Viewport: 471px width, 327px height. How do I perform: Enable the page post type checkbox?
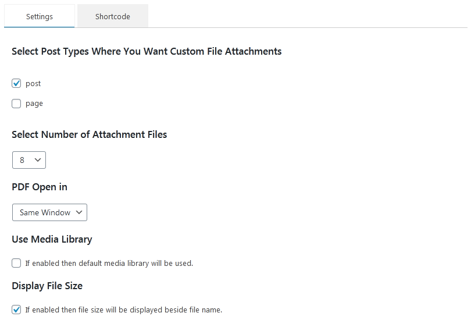(x=16, y=104)
